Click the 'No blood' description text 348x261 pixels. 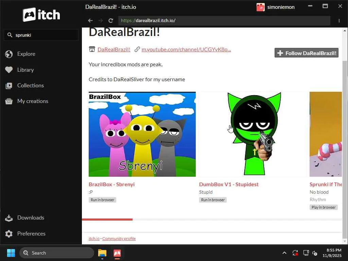319,192
